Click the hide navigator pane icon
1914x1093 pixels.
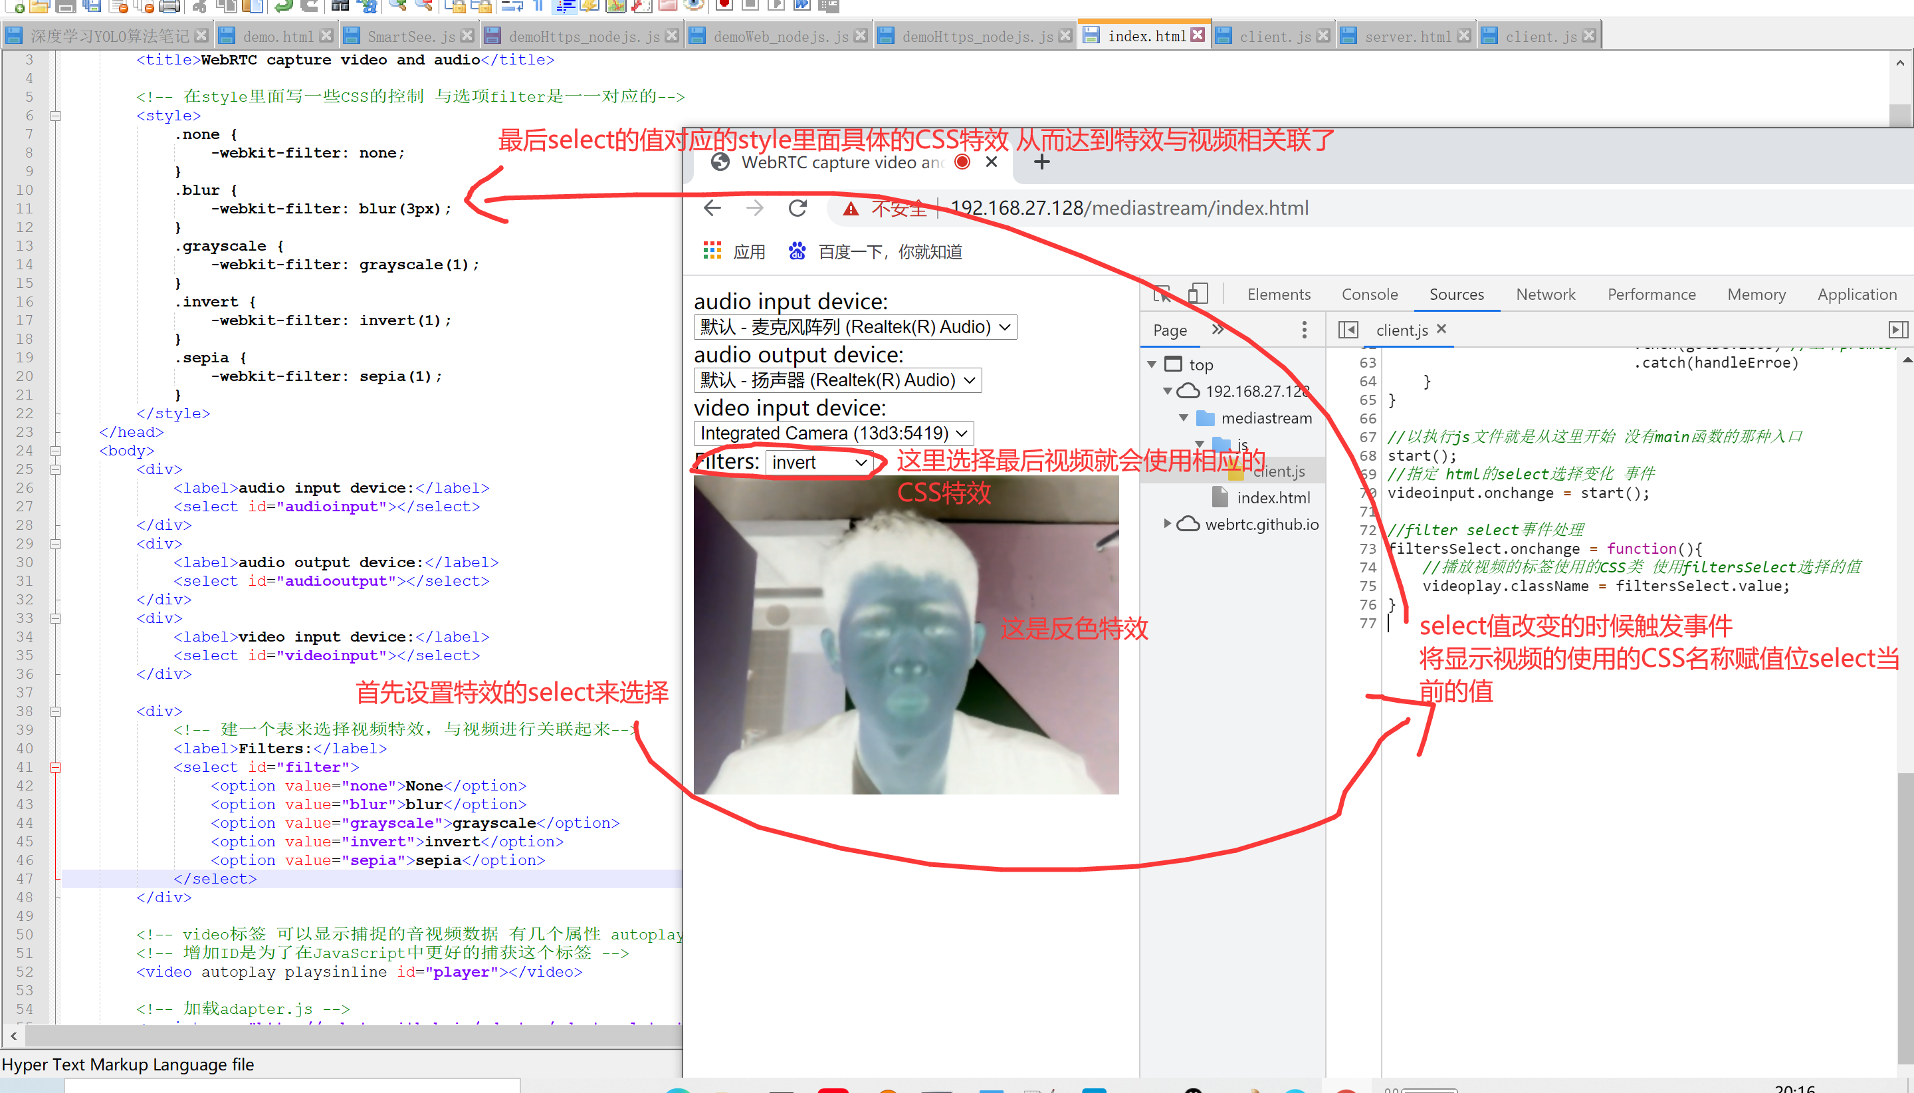(x=1348, y=330)
